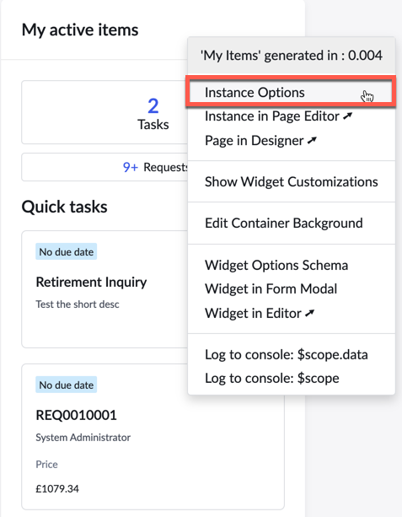Click the Test the short desc text
The width and height of the screenshot is (402, 517).
[x=78, y=304]
